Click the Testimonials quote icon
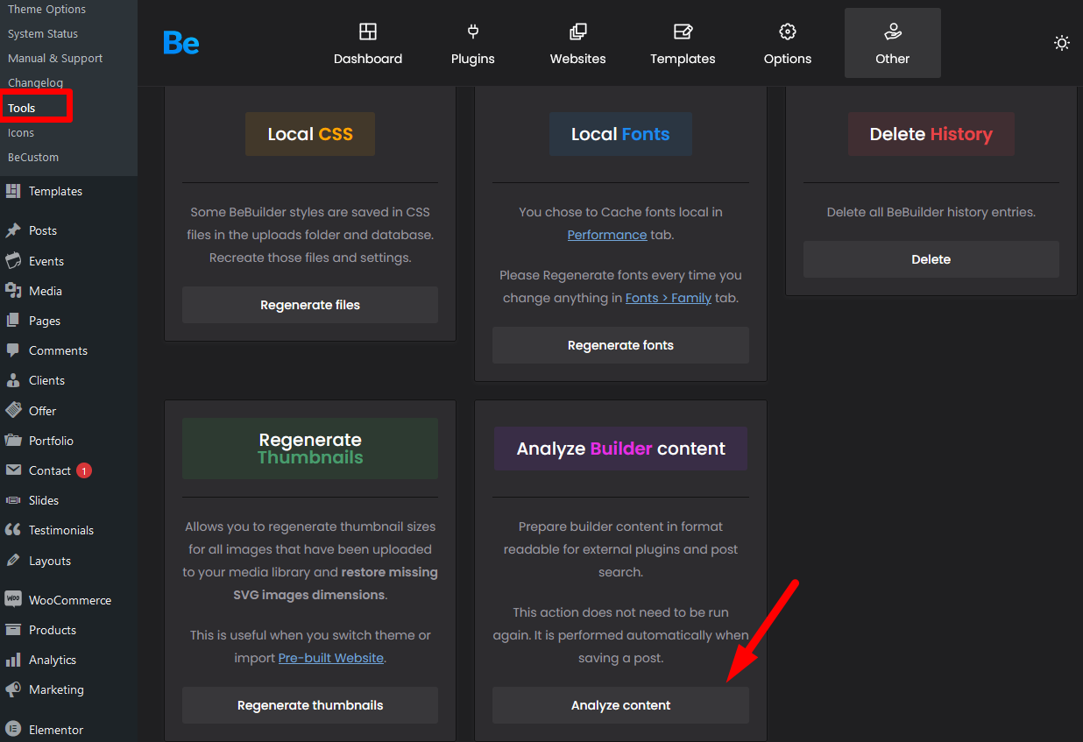This screenshot has width=1083, height=742. 13,530
